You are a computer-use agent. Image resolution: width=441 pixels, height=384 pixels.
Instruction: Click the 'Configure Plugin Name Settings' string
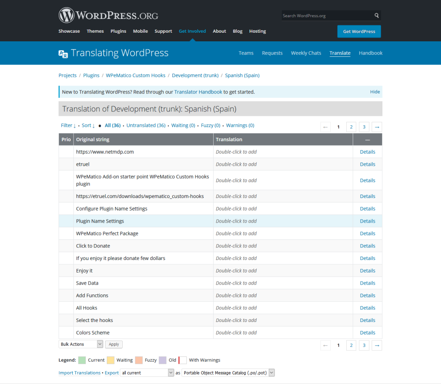point(112,209)
